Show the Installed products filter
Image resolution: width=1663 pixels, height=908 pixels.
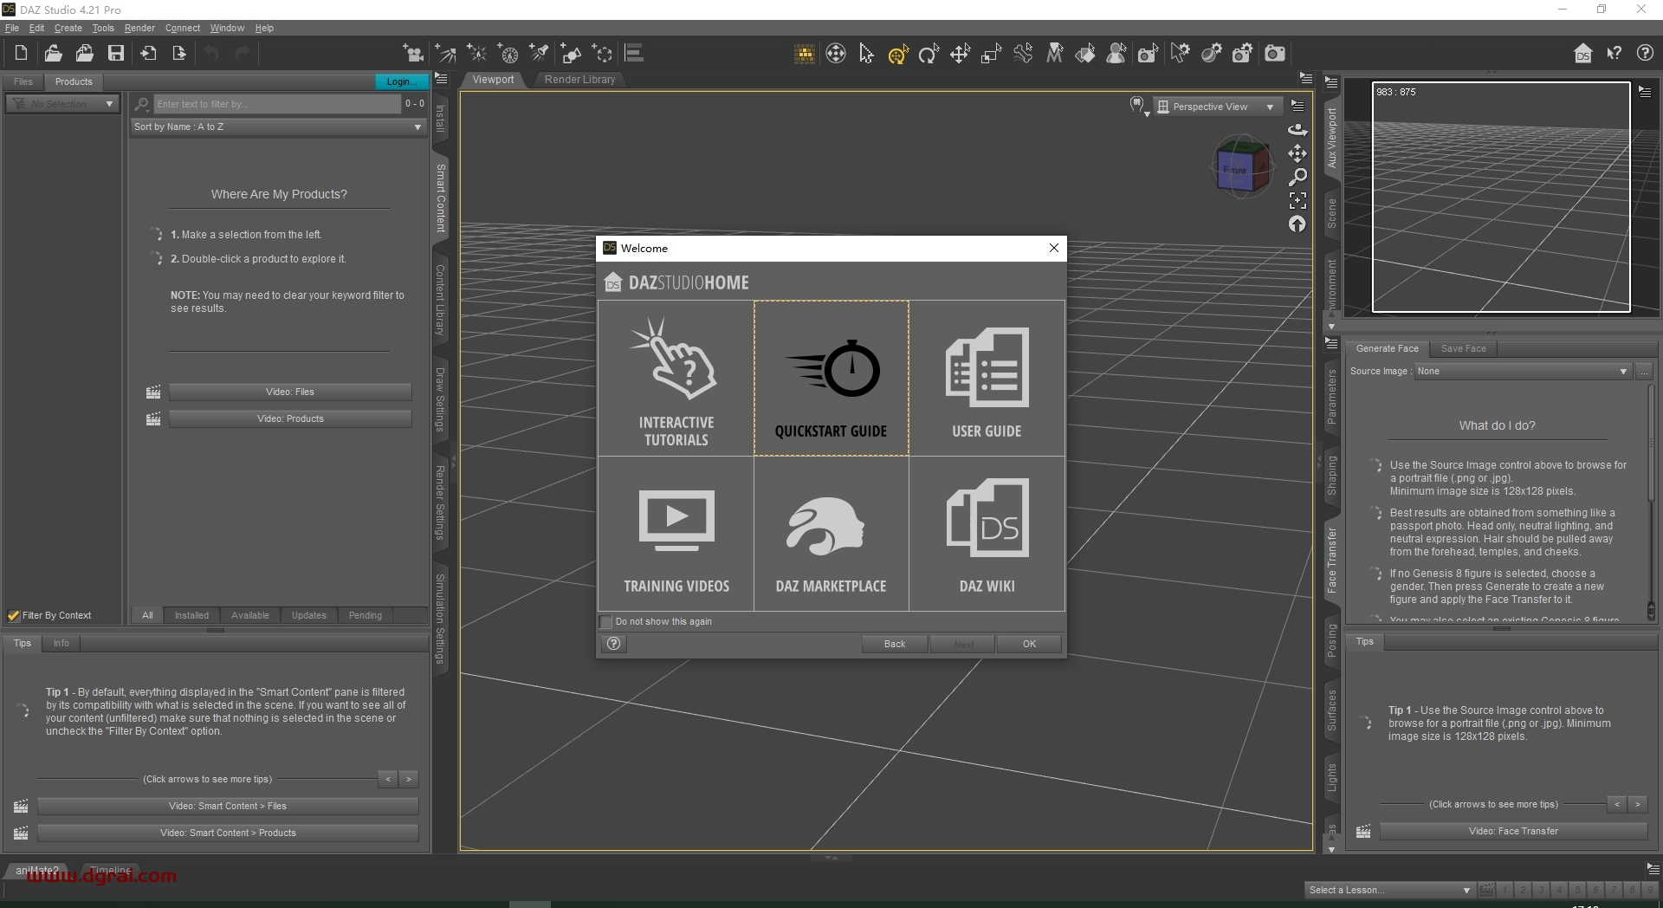point(191,615)
